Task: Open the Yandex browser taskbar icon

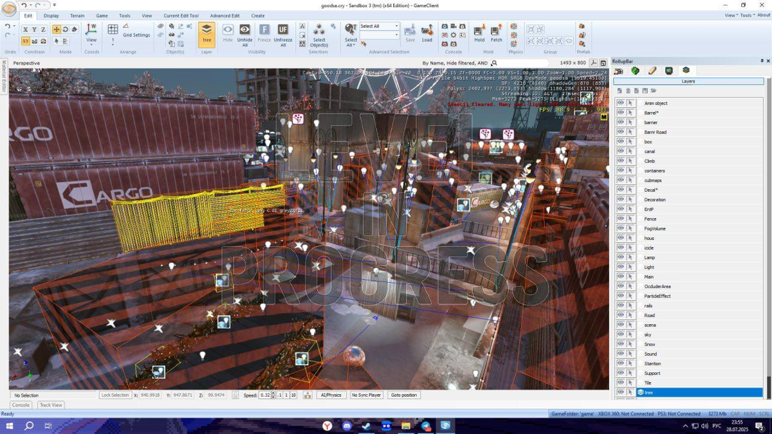Action: point(327,426)
